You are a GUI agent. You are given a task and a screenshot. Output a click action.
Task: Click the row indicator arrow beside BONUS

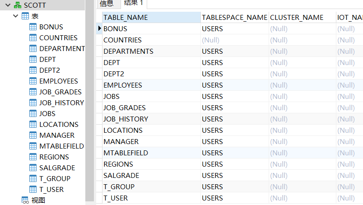(x=99, y=28)
